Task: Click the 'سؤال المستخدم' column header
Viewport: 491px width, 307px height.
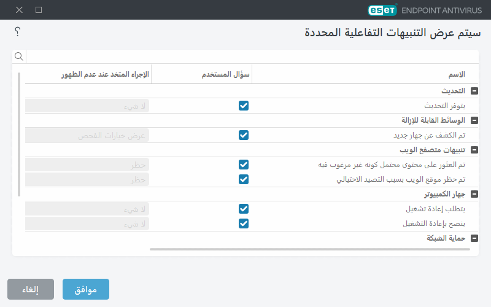Action: point(217,74)
